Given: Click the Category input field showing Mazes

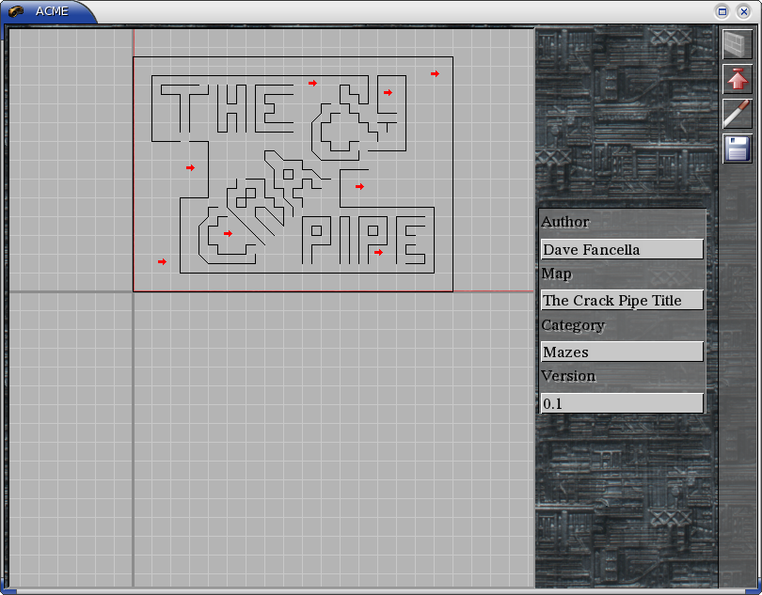Looking at the screenshot, I should 622,352.
